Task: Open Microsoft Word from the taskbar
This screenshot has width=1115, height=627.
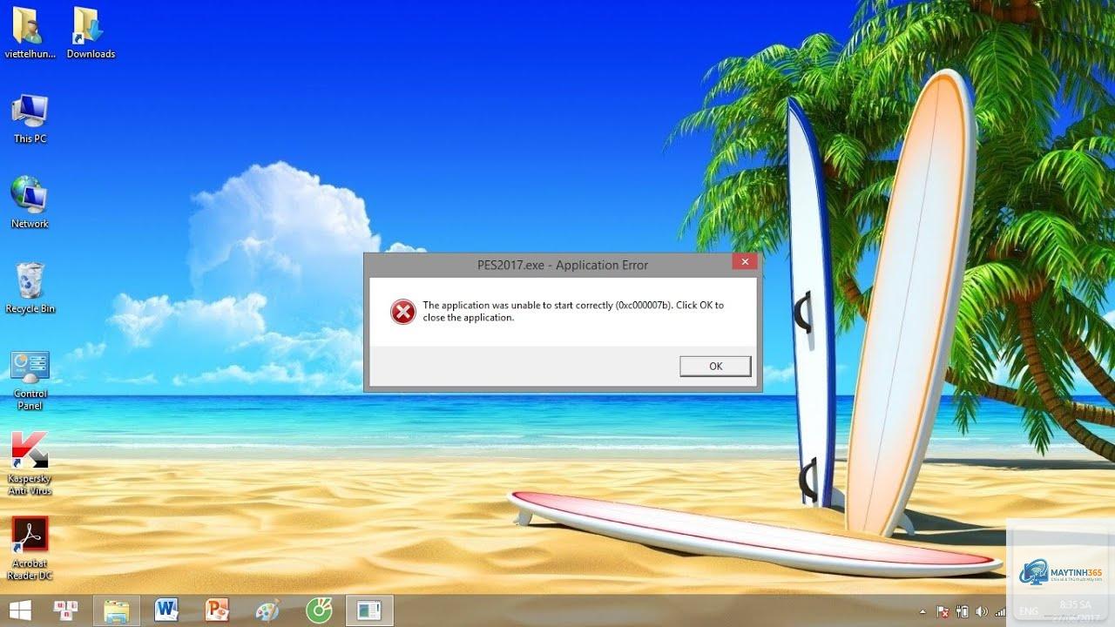Action: point(166,610)
